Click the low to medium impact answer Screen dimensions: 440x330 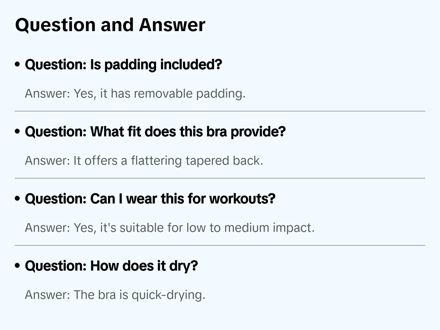tap(170, 228)
